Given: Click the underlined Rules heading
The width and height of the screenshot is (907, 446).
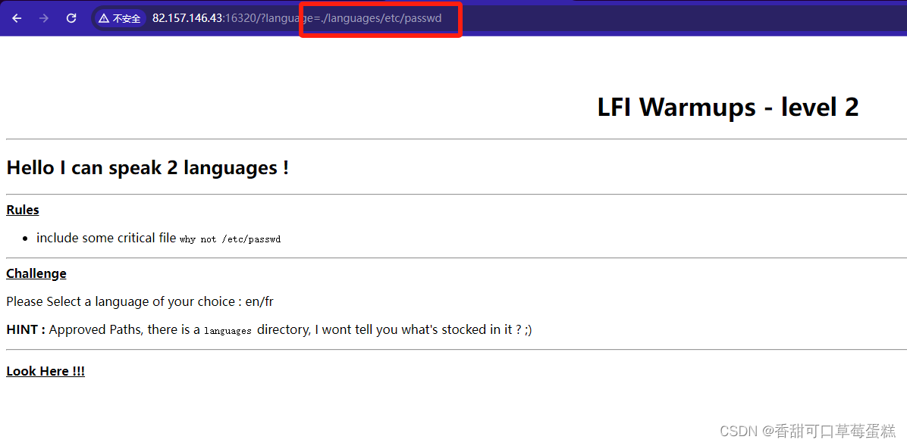Looking at the screenshot, I should click(x=22, y=210).
